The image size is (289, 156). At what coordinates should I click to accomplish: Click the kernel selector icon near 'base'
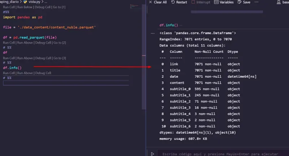click(279, 2)
